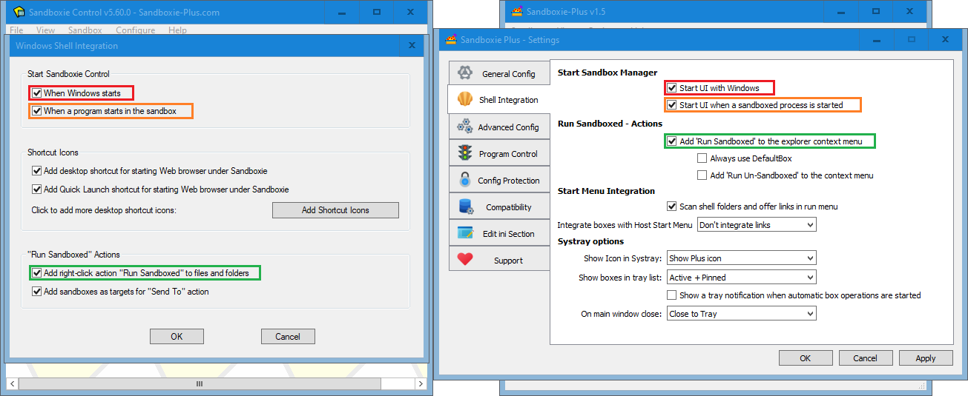The image size is (968, 396).
Task: Click the horizontal scrollbar in Sandboxie Control
Action: coord(199,384)
